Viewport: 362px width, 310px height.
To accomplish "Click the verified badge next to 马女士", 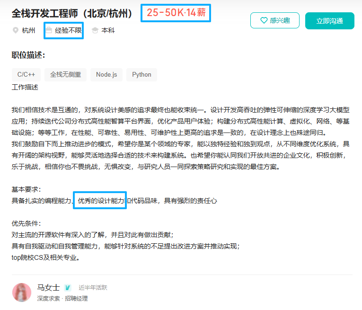I will coord(68,288).
